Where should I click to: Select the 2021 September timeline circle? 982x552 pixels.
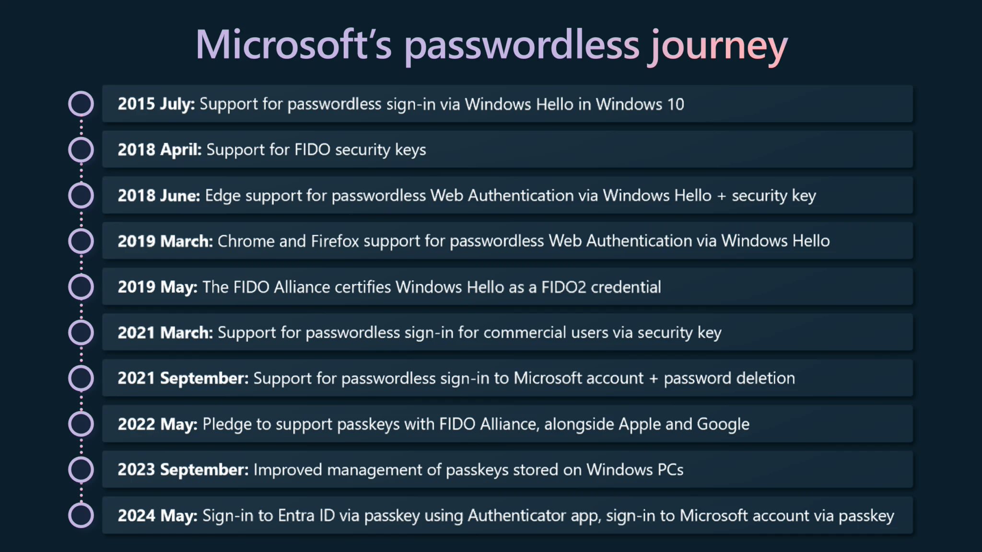pos(81,378)
